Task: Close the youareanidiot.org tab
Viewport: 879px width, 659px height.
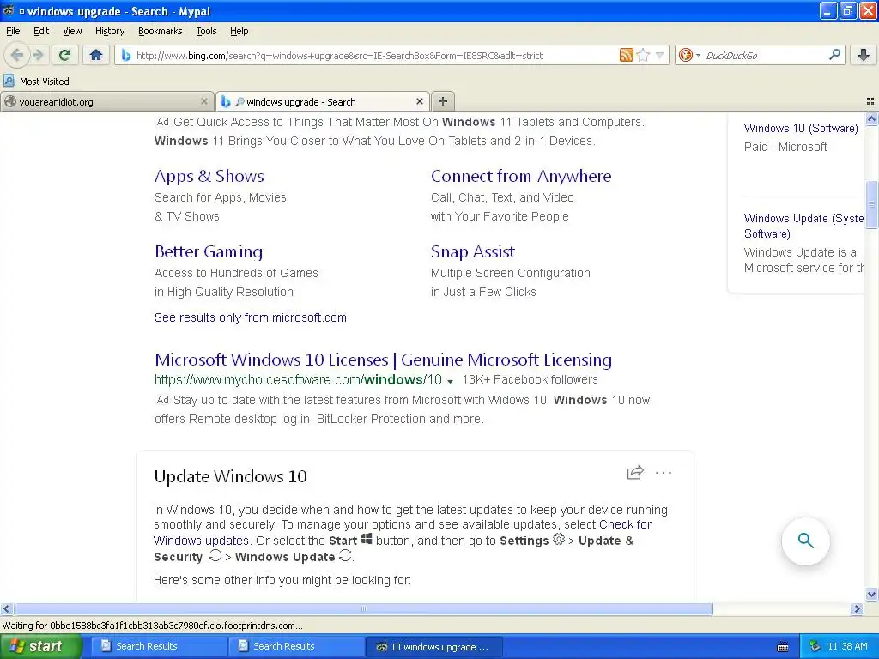Action: point(204,101)
